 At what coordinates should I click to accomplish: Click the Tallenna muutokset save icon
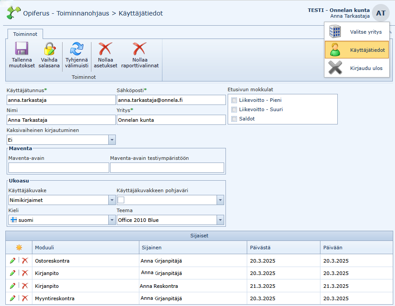click(x=22, y=49)
